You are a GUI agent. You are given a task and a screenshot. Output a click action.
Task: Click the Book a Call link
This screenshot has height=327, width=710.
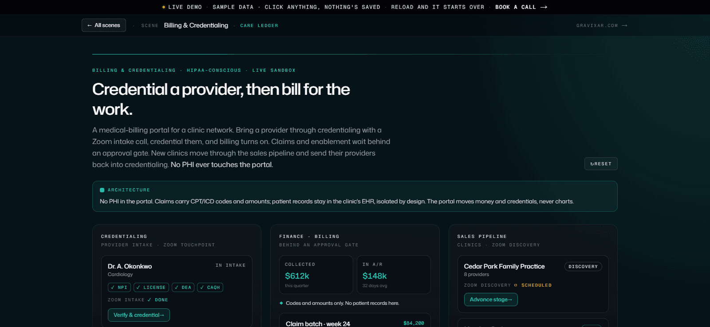(521, 7)
